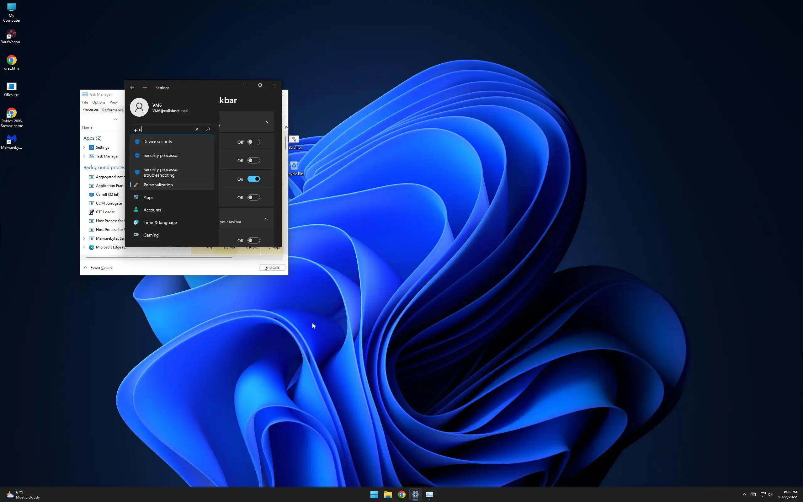Expand Settings app in Task Manager
The width and height of the screenshot is (803, 502).
click(84, 147)
